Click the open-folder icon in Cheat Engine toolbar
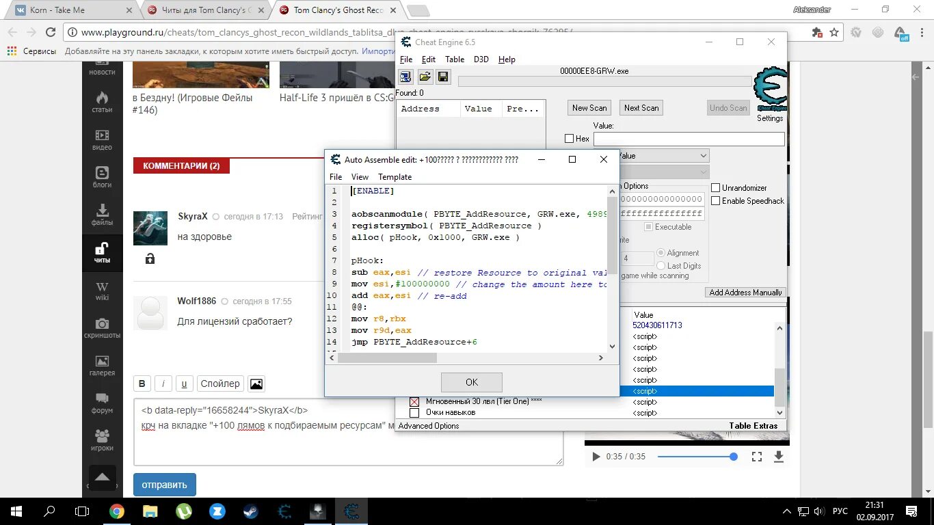This screenshot has width=934, height=525. [425, 77]
